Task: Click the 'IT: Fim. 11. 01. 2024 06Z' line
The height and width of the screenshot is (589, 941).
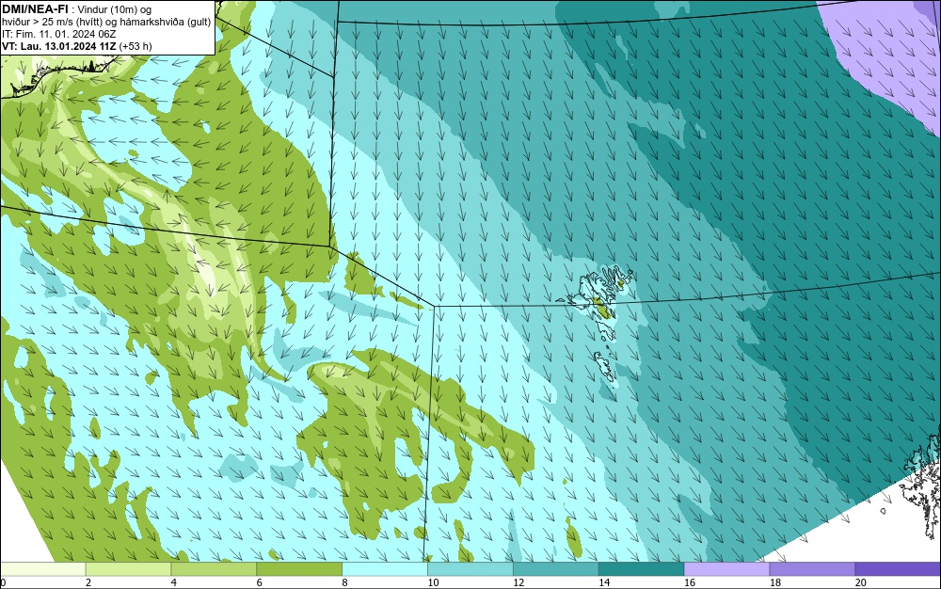Action: [x=58, y=34]
